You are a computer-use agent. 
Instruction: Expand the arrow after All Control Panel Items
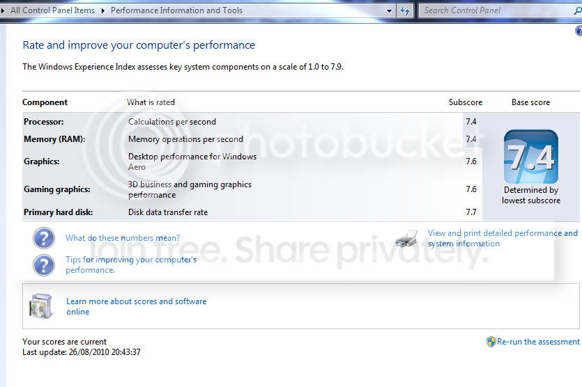point(103,10)
